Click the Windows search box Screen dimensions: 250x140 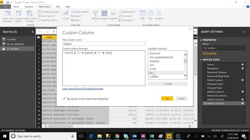click(x=43, y=136)
